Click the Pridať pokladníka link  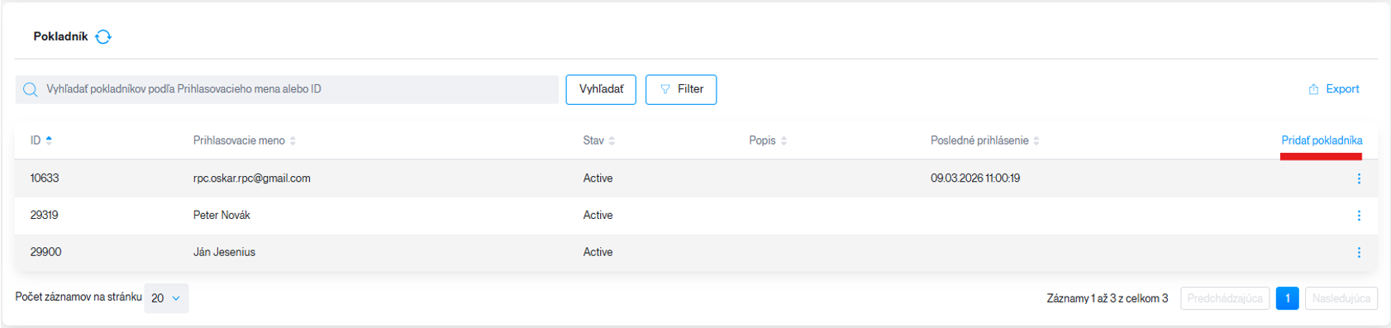tap(1322, 140)
